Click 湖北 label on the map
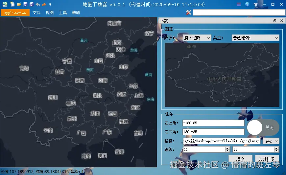This screenshot has height=175, width=286. tap(97, 95)
